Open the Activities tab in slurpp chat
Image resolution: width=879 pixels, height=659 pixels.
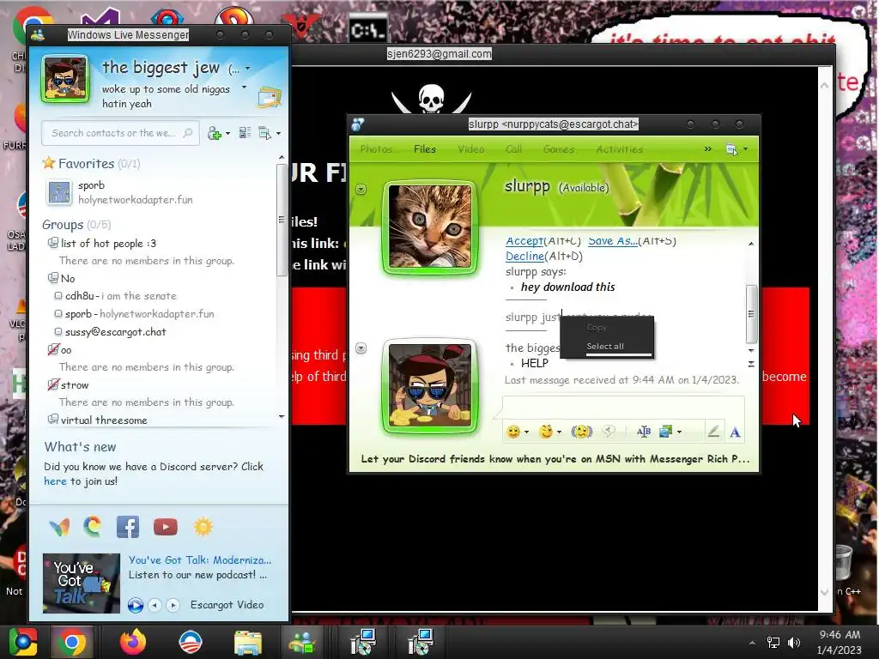(620, 149)
